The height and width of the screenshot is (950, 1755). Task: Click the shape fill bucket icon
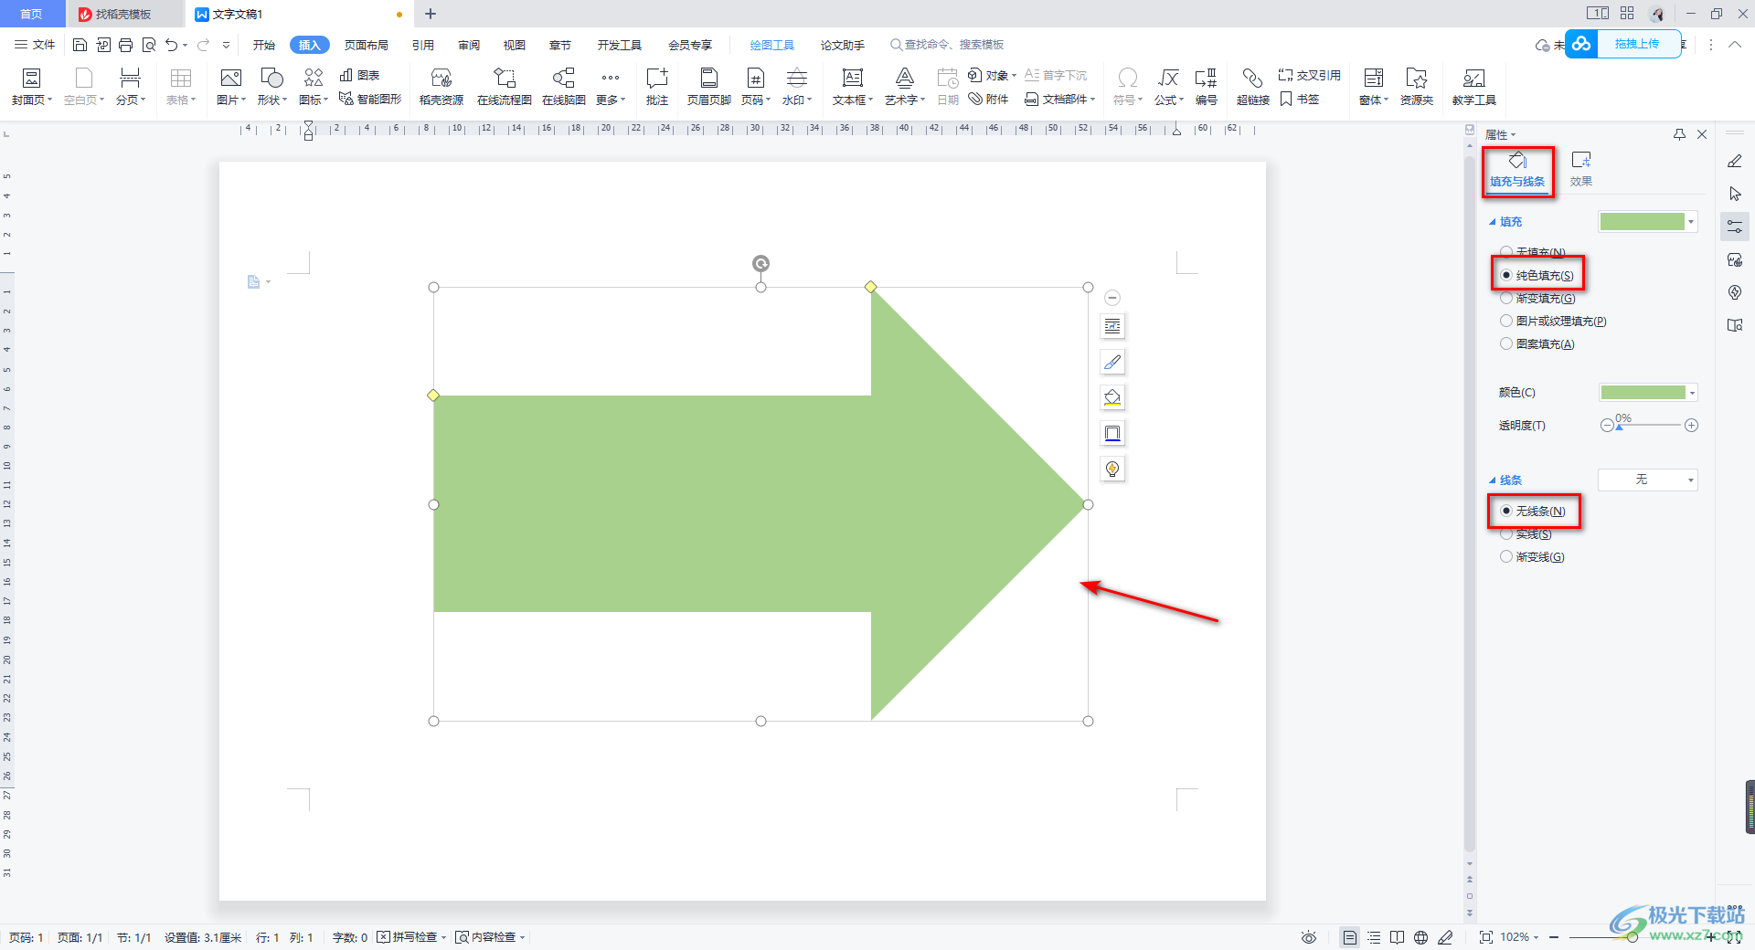(x=1112, y=397)
